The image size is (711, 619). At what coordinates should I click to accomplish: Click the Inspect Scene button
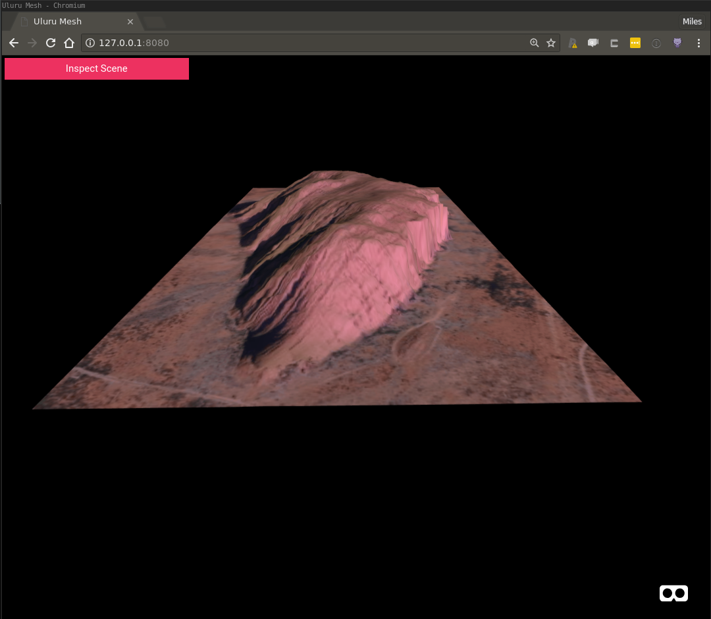(97, 68)
